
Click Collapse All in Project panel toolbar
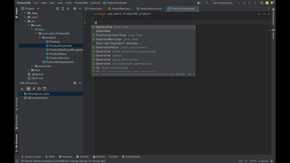click(x=68, y=9)
